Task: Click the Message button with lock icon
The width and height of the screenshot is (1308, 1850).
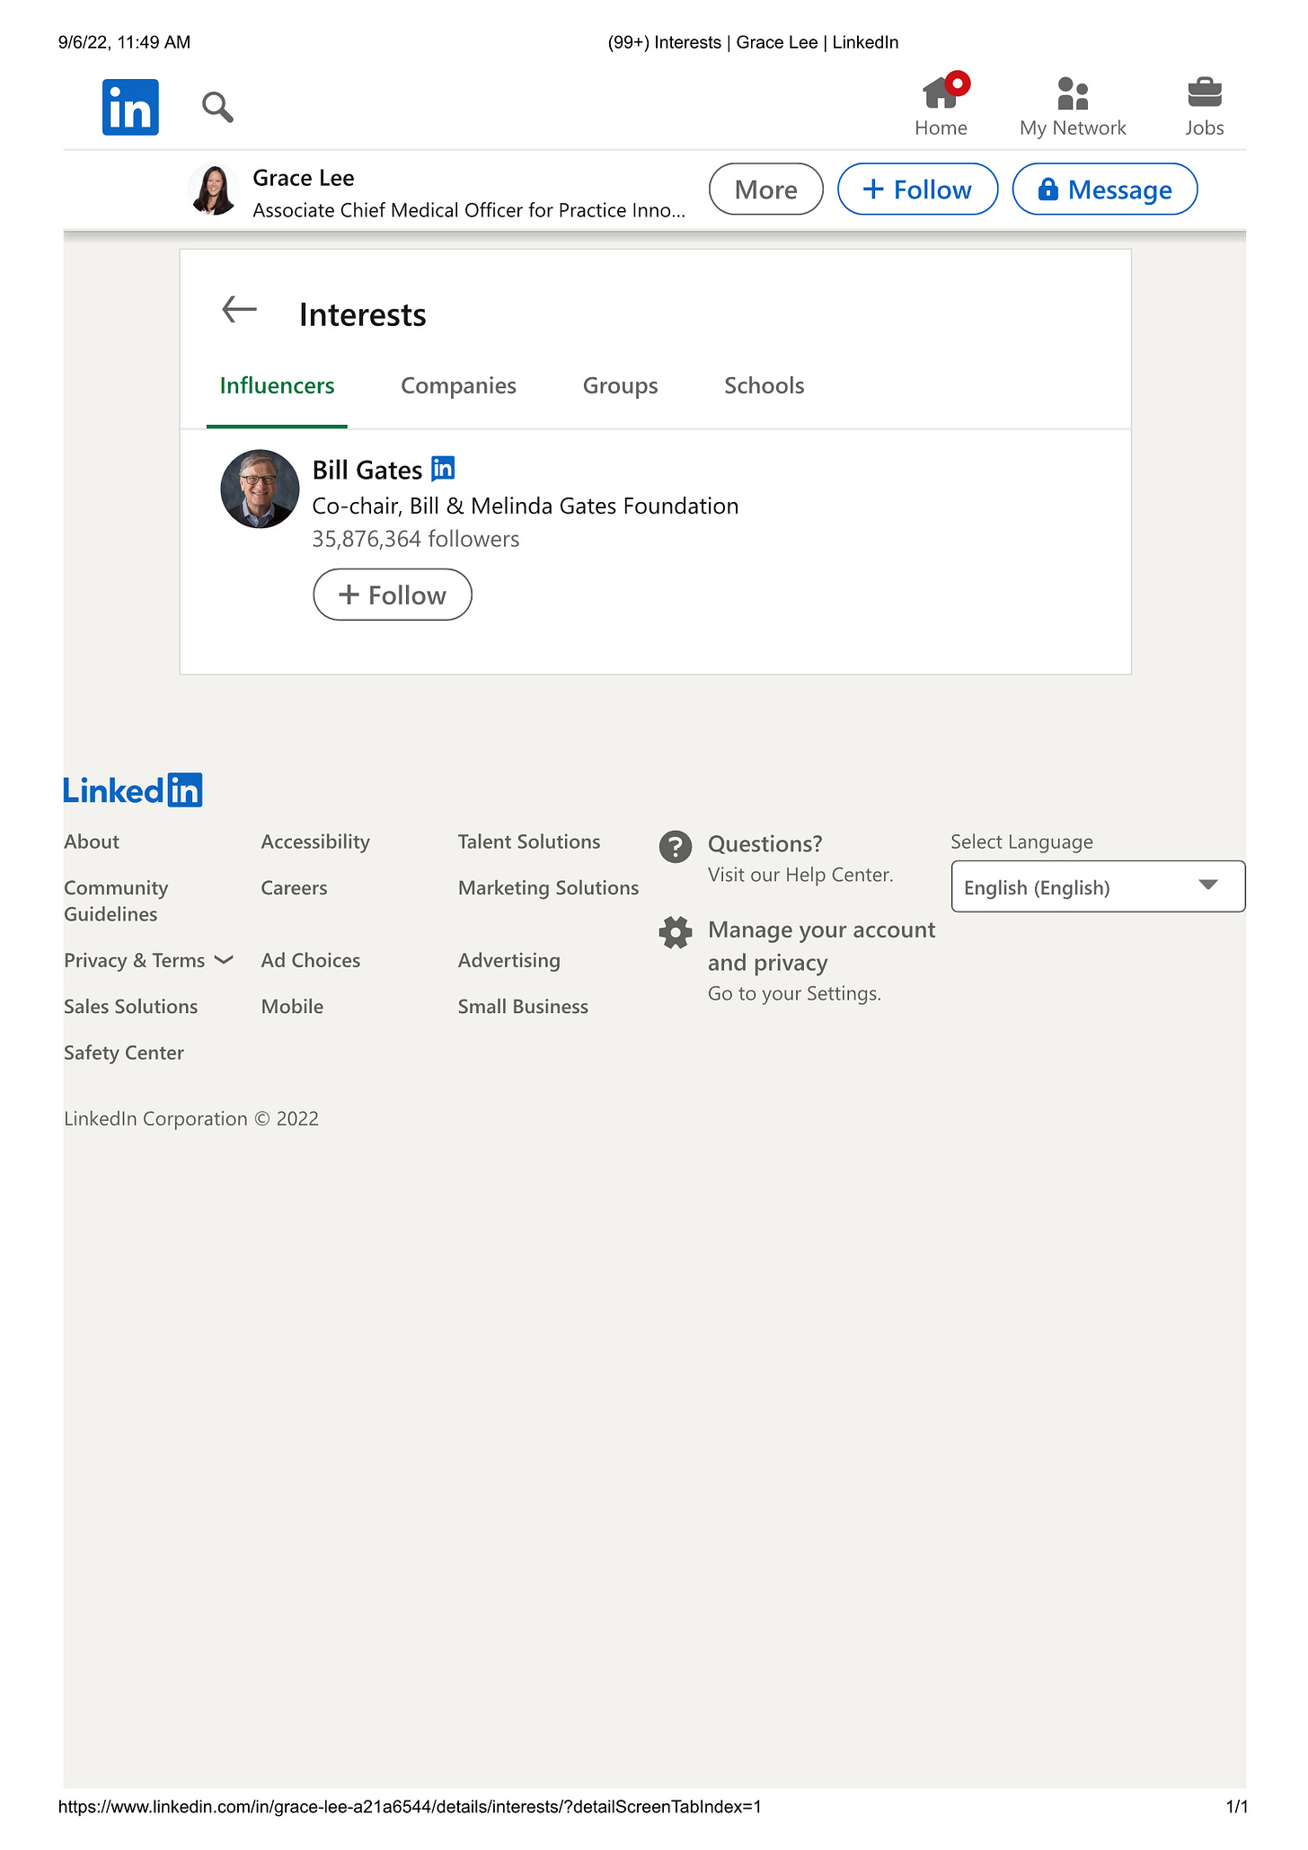Action: [x=1105, y=189]
